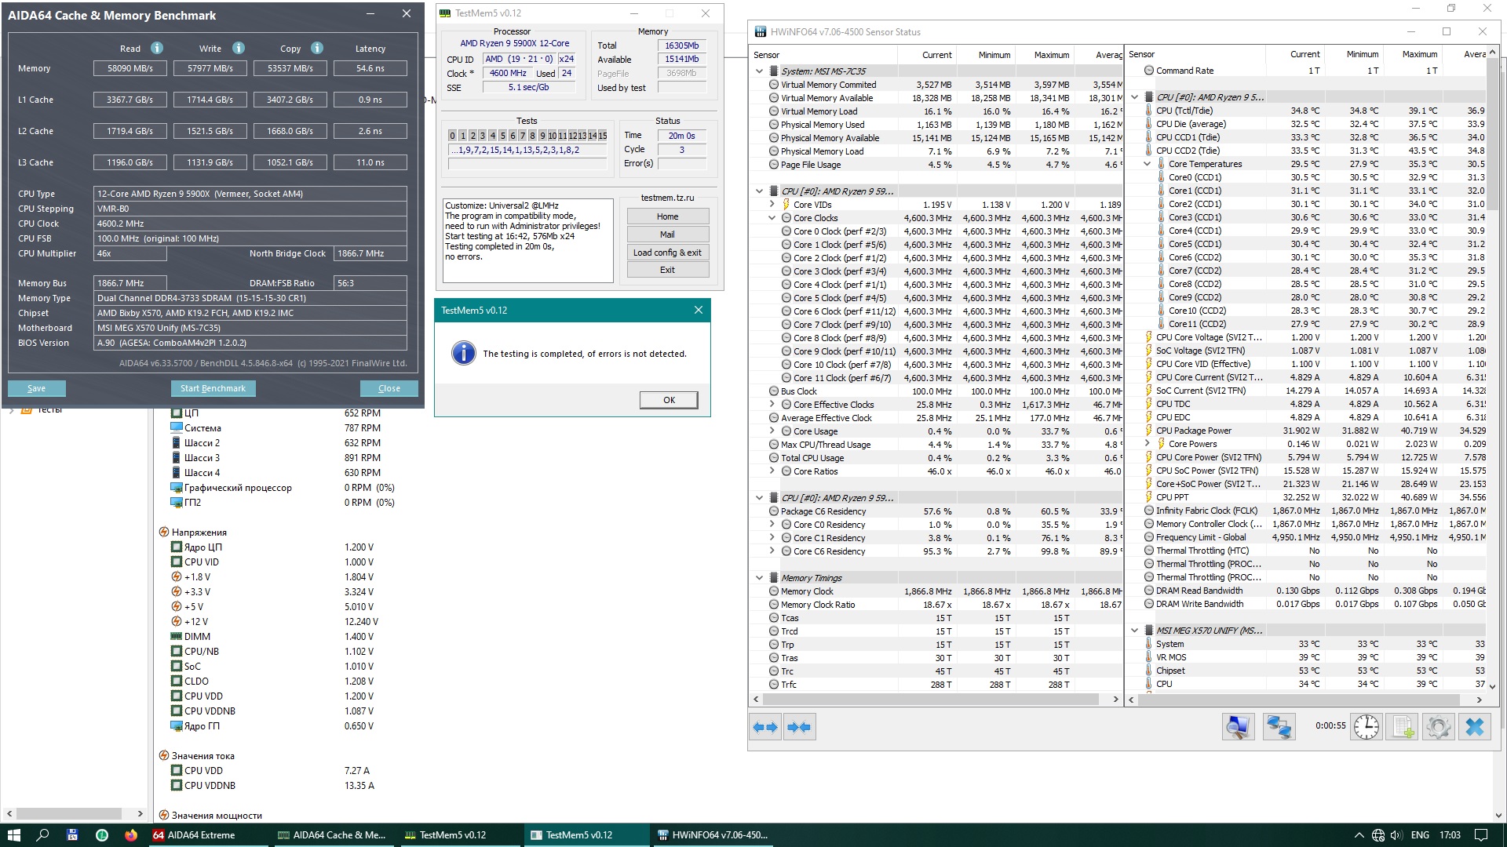This screenshot has width=1507, height=847.
Task: Click the Start Benchmark button
Action: [x=213, y=388]
